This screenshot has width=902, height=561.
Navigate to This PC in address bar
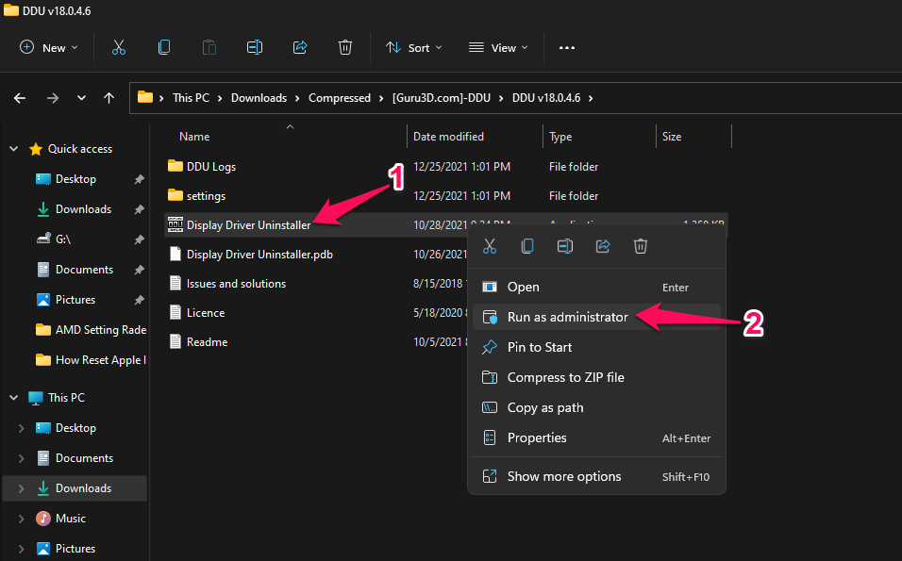pos(191,98)
